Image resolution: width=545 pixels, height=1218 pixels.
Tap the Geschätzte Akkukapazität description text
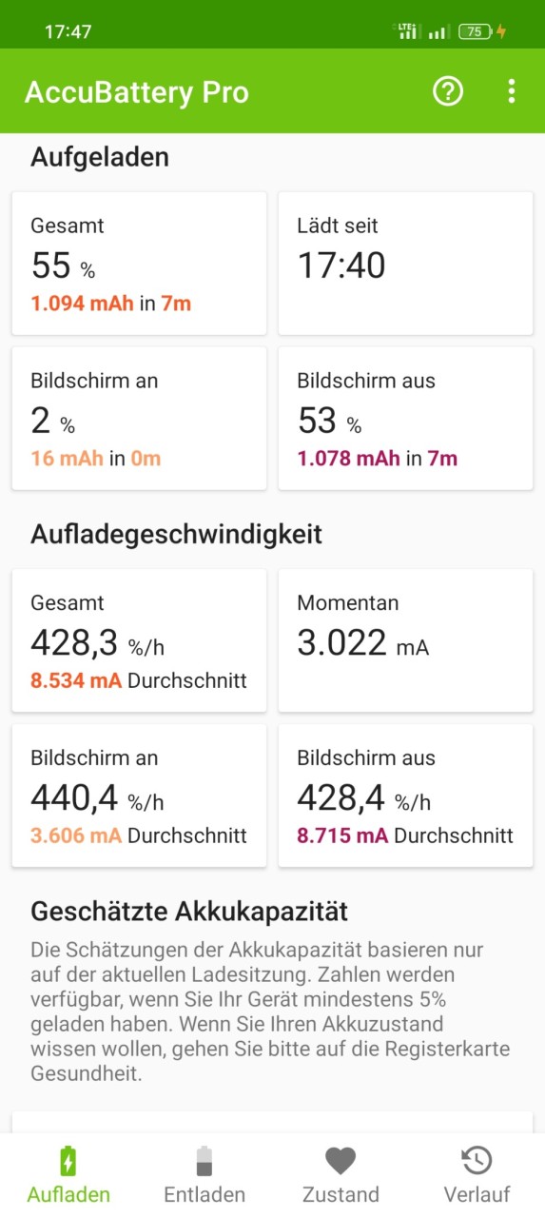pyautogui.click(x=271, y=1012)
